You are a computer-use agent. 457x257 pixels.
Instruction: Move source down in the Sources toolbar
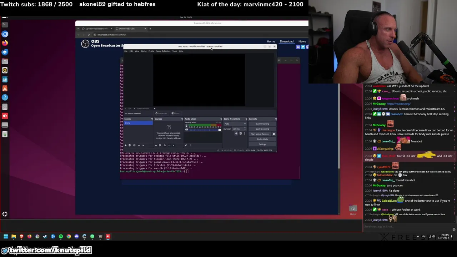pyautogui.click(x=174, y=145)
